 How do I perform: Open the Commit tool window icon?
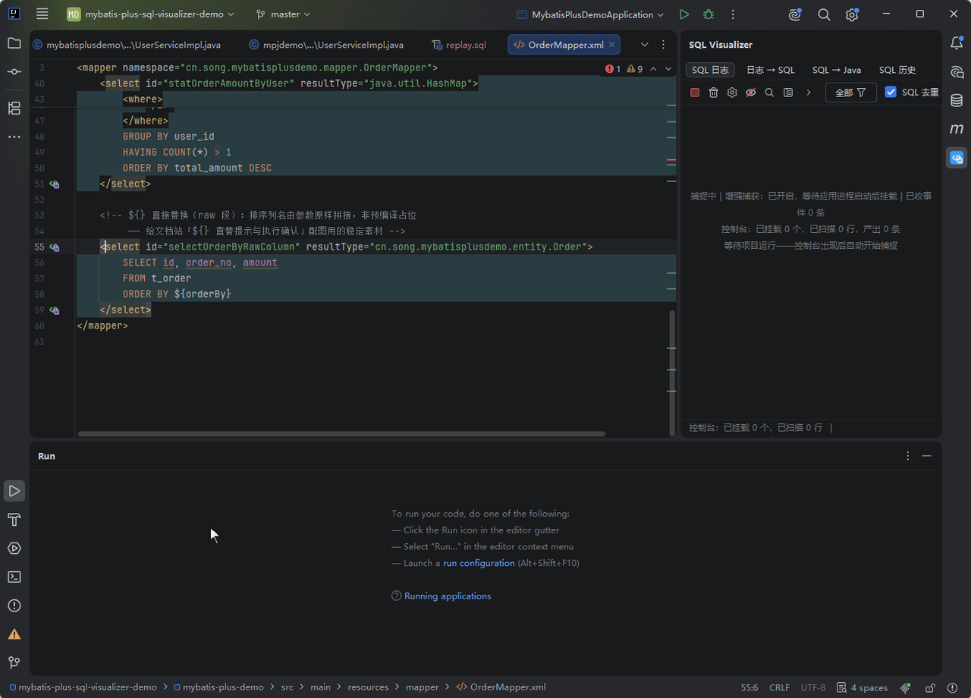click(14, 71)
